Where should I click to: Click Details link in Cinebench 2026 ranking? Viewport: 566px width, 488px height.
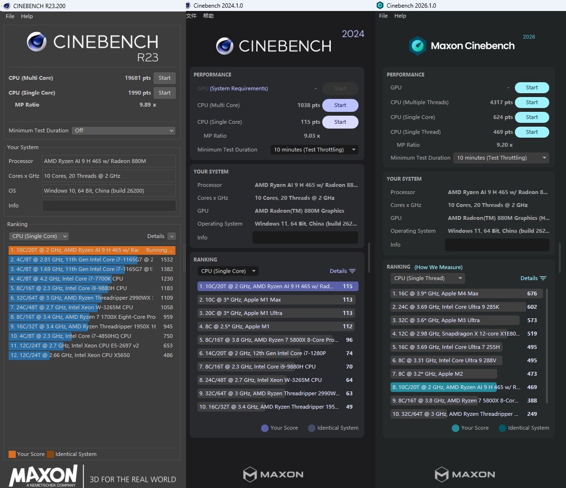(x=529, y=278)
